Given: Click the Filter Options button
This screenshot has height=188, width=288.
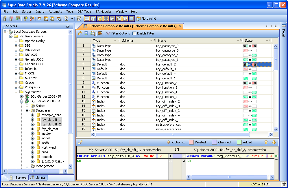Looking at the screenshot, I should tap(120, 33).
